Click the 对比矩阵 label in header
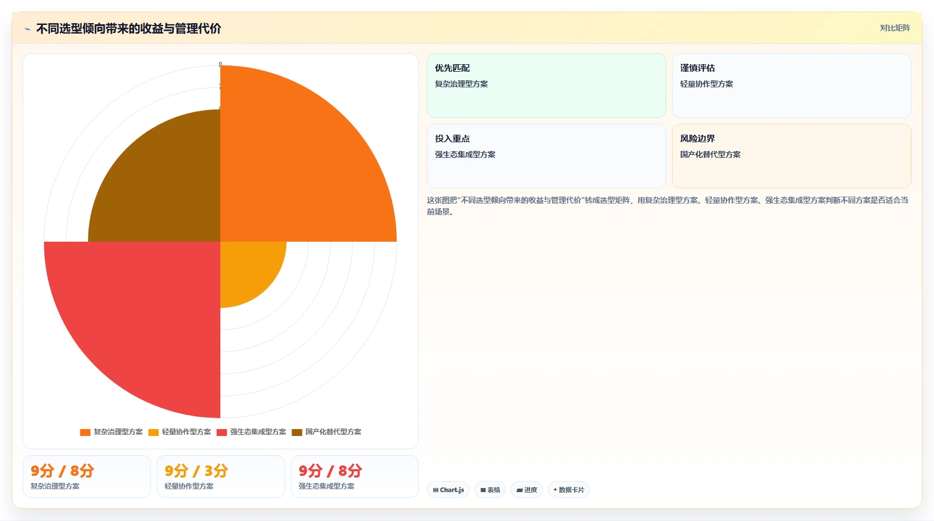 coord(895,28)
